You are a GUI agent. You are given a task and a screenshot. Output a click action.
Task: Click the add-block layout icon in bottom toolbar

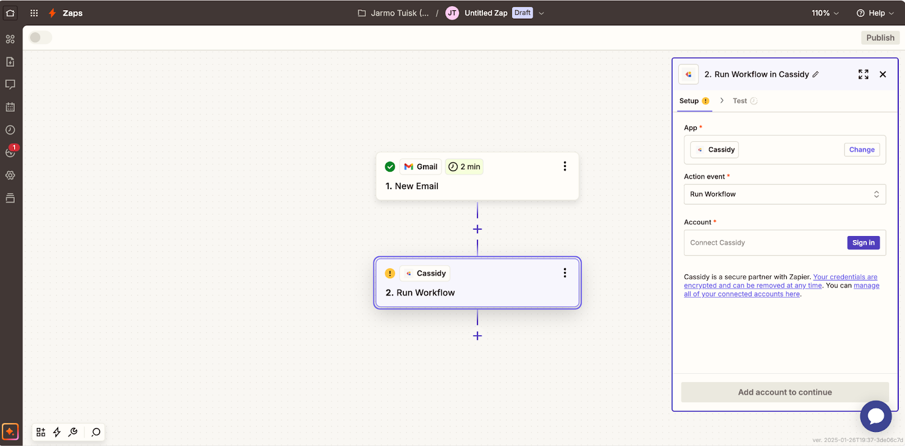(x=41, y=432)
